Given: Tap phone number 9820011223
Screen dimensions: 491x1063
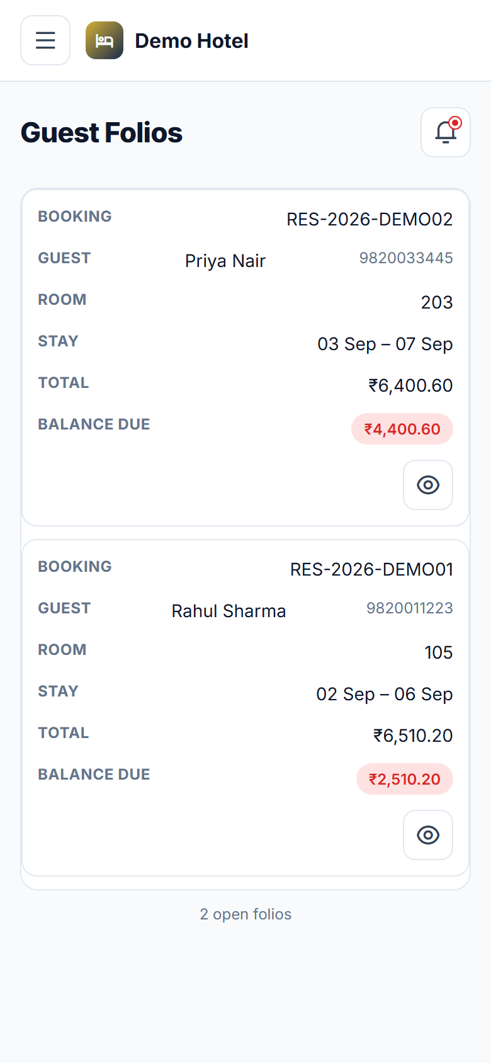Looking at the screenshot, I should click(x=410, y=608).
